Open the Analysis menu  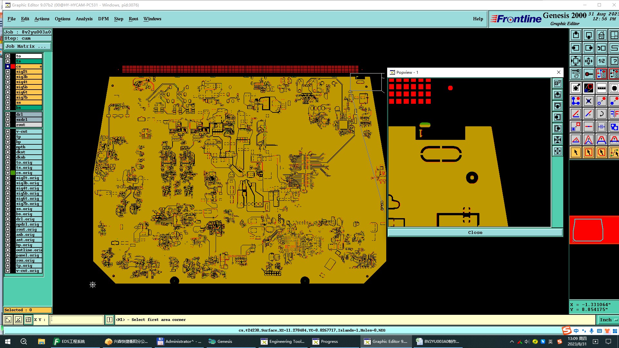pos(84,19)
